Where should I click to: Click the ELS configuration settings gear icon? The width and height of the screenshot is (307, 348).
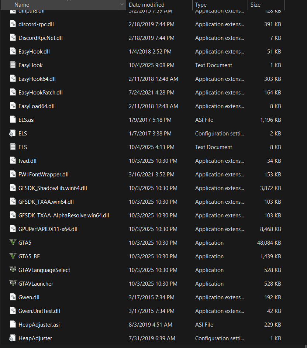point(13,133)
